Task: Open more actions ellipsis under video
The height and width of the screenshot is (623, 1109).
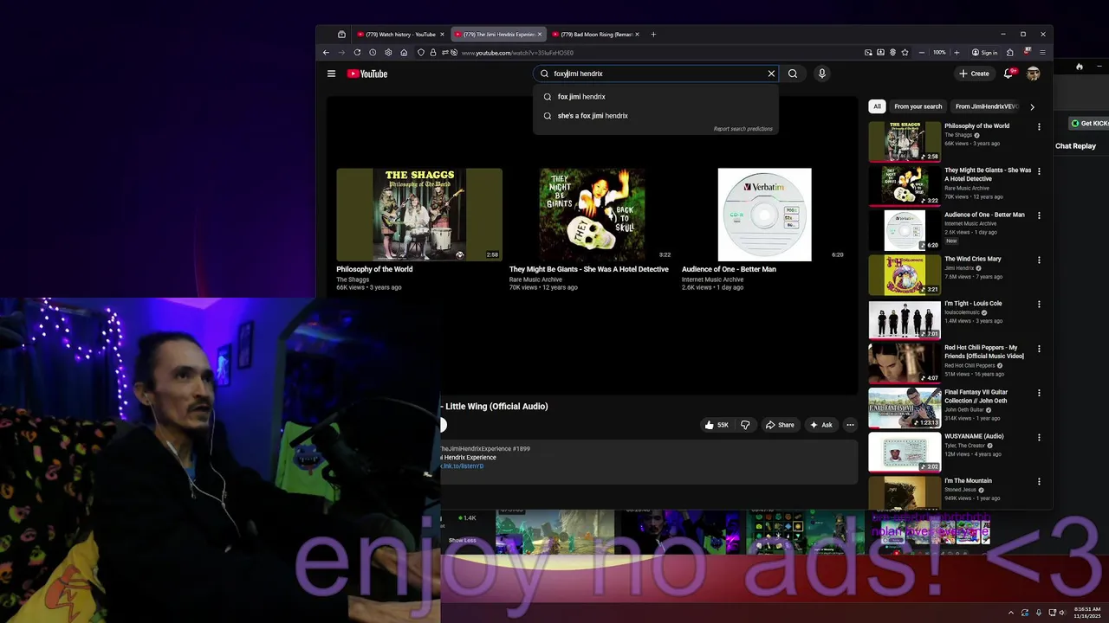Action: tap(850, 425)
